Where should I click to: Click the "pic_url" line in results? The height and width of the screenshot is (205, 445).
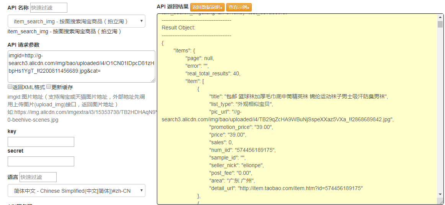277,116
